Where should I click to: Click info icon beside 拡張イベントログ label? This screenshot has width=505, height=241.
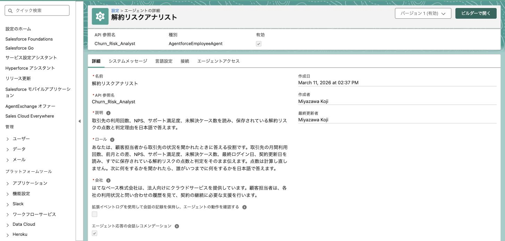point(245,207)
